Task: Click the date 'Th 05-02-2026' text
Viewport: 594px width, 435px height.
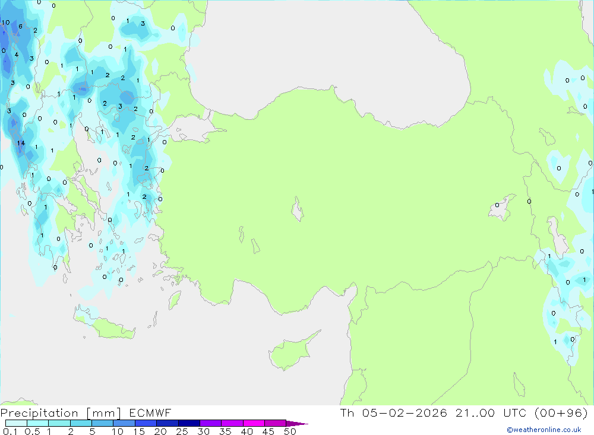Action: tap(394, 412)
